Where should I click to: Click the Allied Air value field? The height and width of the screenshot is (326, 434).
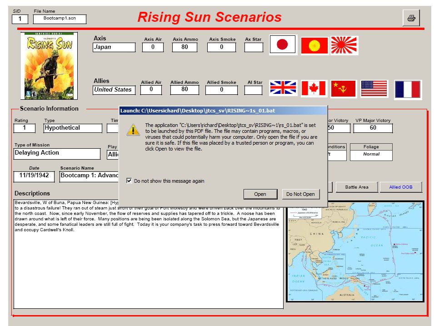[151, 90]
